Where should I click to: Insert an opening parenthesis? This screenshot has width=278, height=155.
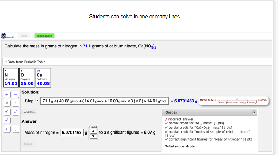7,129
